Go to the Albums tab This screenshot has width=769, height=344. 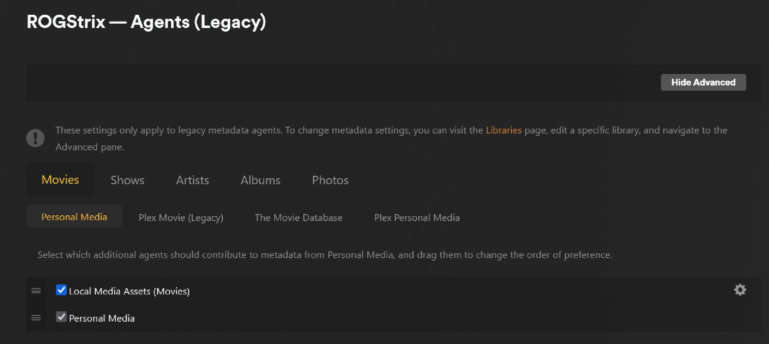coord(260,180)
